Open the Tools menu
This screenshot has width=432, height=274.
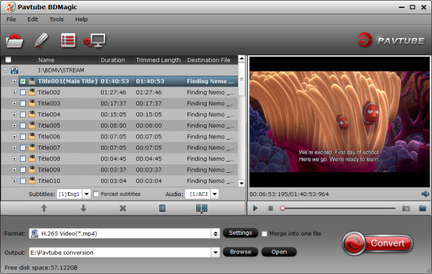(x=56, y=19)
